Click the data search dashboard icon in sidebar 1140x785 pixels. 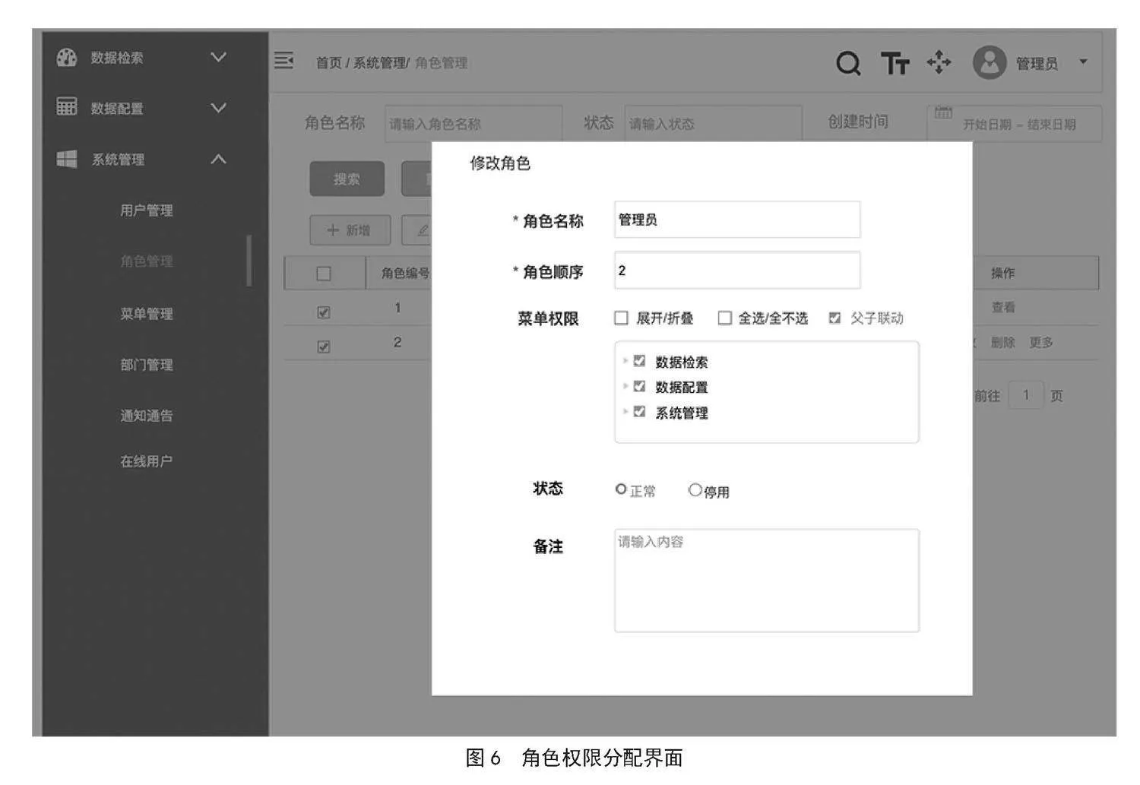click(67, 58)
